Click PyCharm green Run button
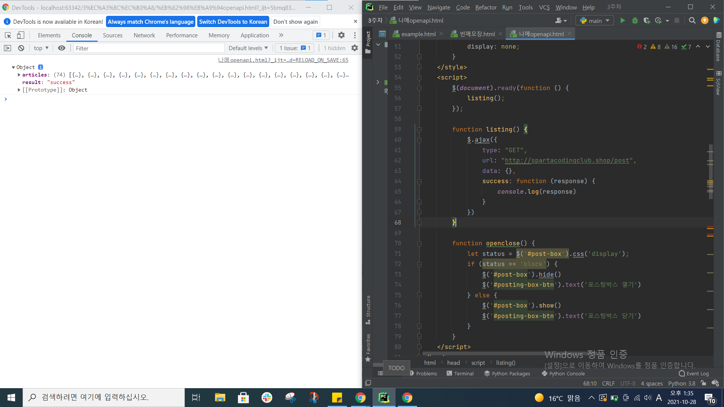The width and height of the screenshot is (724, 407). click(623, 21)
